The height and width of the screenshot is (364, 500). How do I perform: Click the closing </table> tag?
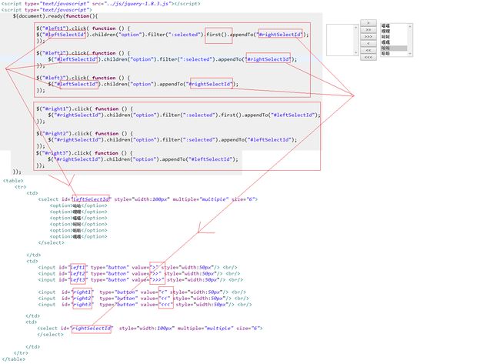[x=13, y=359]
